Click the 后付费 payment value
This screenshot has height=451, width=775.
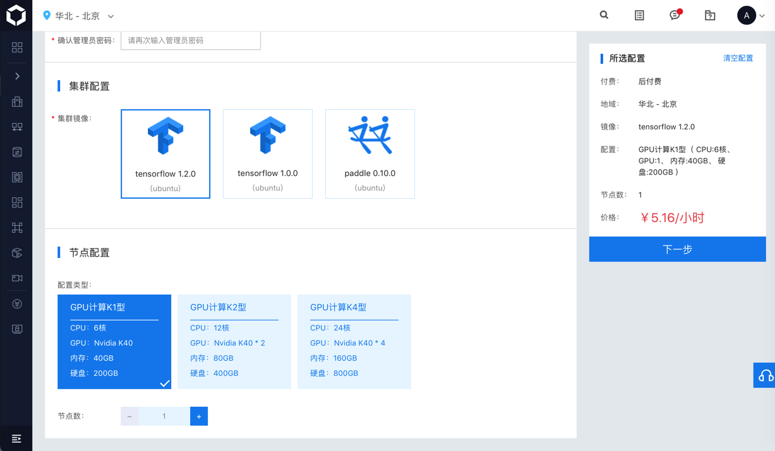(x=650, y=81)
